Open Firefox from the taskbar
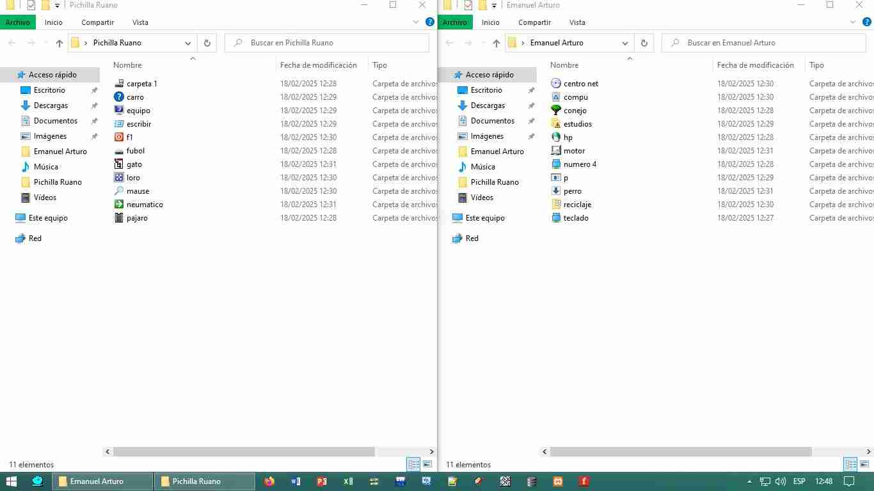Screen dimensions: 874x491 (x=269, y=481)
